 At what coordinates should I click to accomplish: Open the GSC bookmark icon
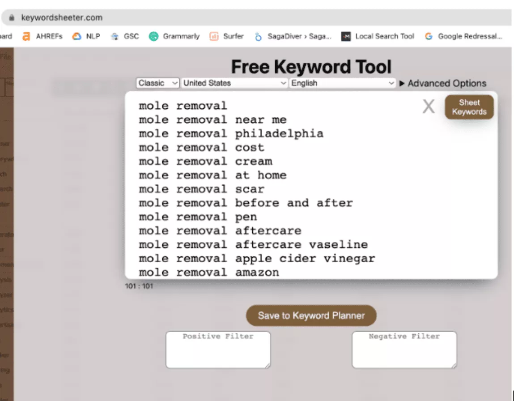coord(115,36)
